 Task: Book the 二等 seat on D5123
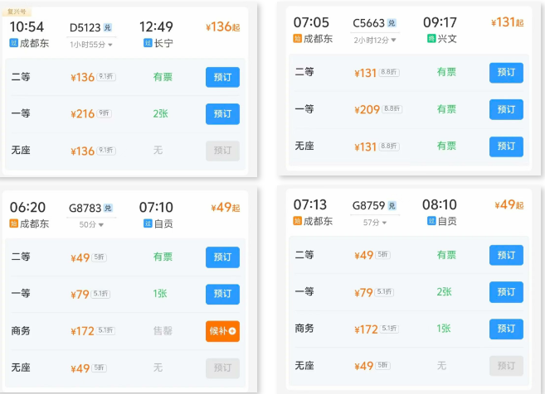(x=222, y=77)
